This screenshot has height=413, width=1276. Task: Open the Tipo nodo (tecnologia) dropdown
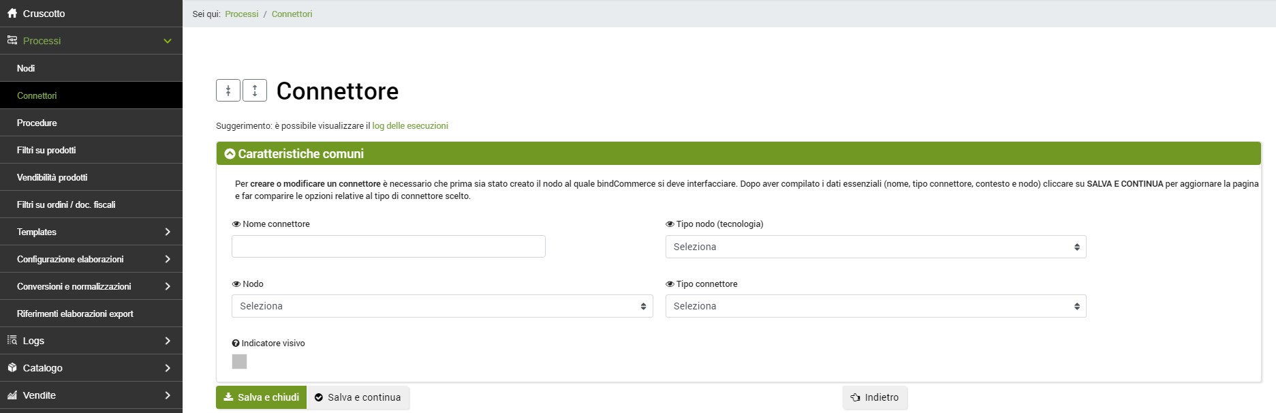pyautogui.click(x=875, y=247)
